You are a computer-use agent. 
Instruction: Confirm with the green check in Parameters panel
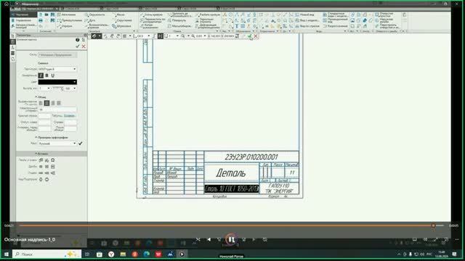point(78,46)
